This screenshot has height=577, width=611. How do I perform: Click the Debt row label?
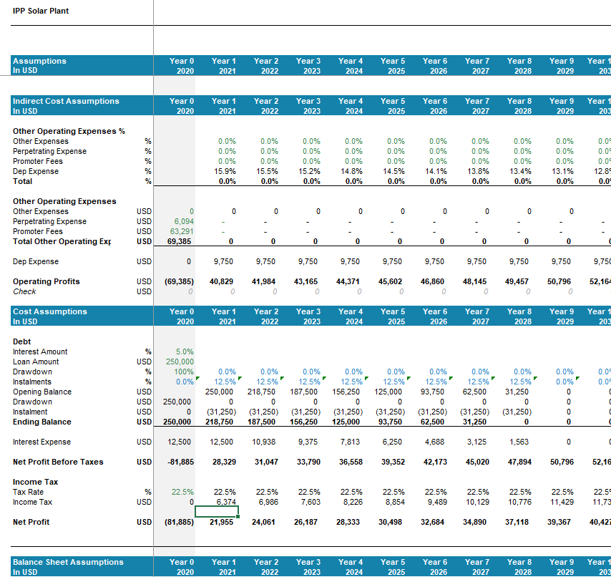(x=22, y=342)
